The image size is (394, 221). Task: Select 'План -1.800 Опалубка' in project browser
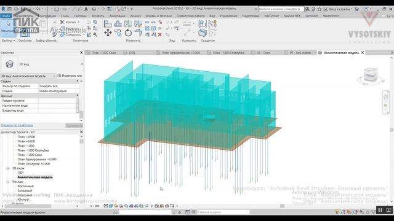coord(33,150)
